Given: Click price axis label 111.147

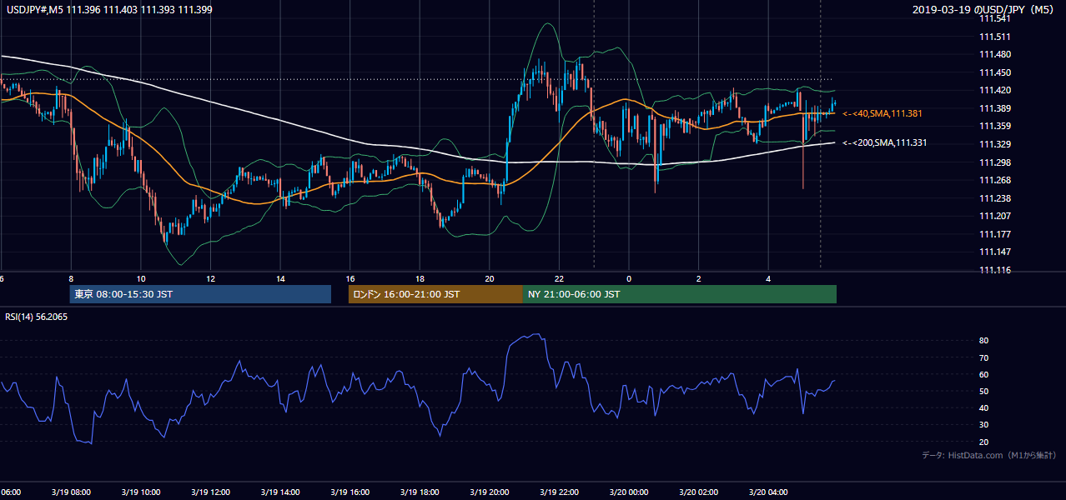Looking at the screenshot, I should 995,252.
